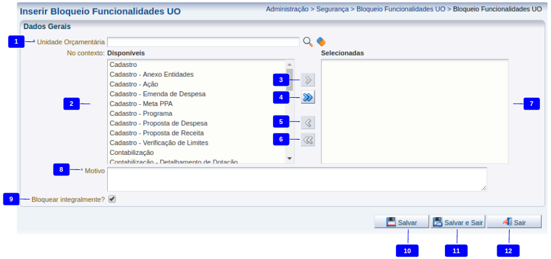Image resolution: width=551 pixels, height=259 pixels.
Task: Add all items with double right arrow
Action: [x=308, y=98]
